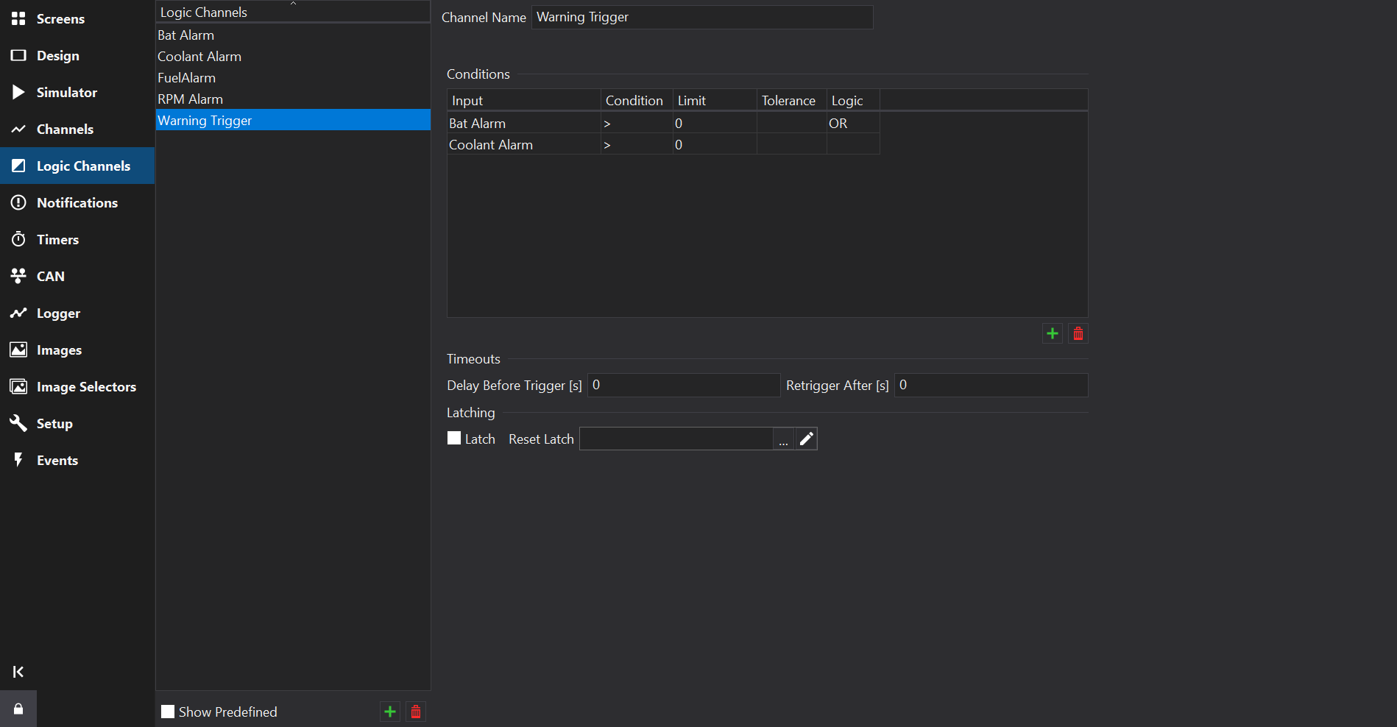Click the delete condition red trash icon
This screenshot has height=727, width=1397.
click(1078, 334)
